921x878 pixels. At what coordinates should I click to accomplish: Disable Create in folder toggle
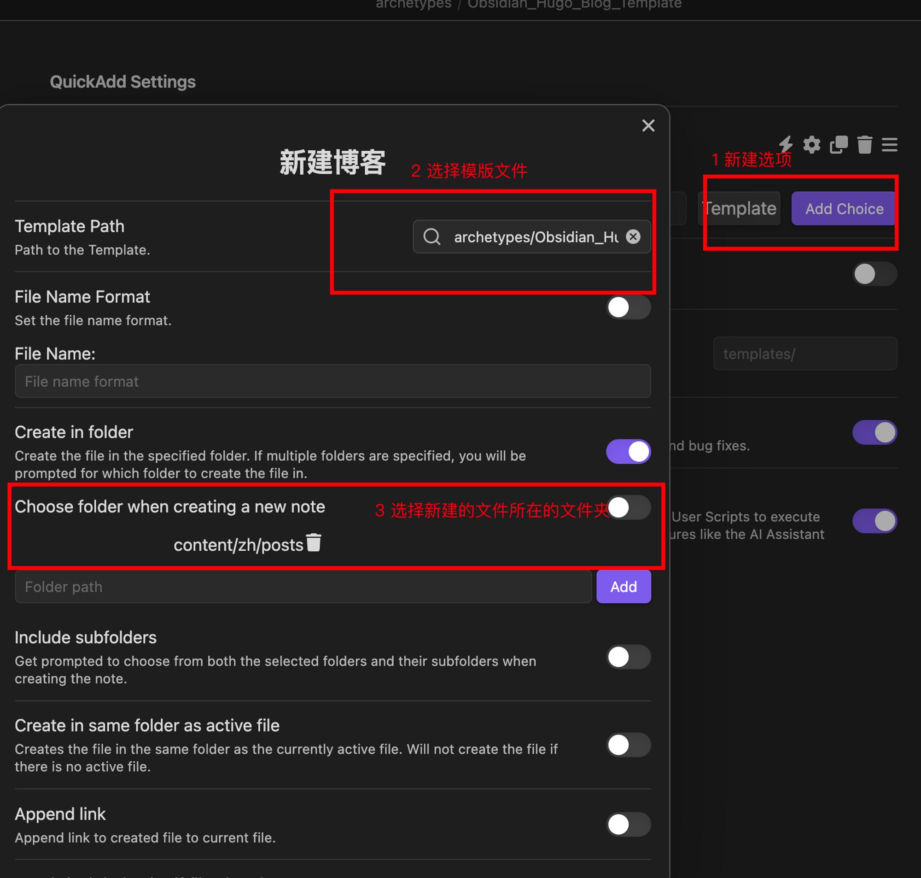(x=628, y=452)
